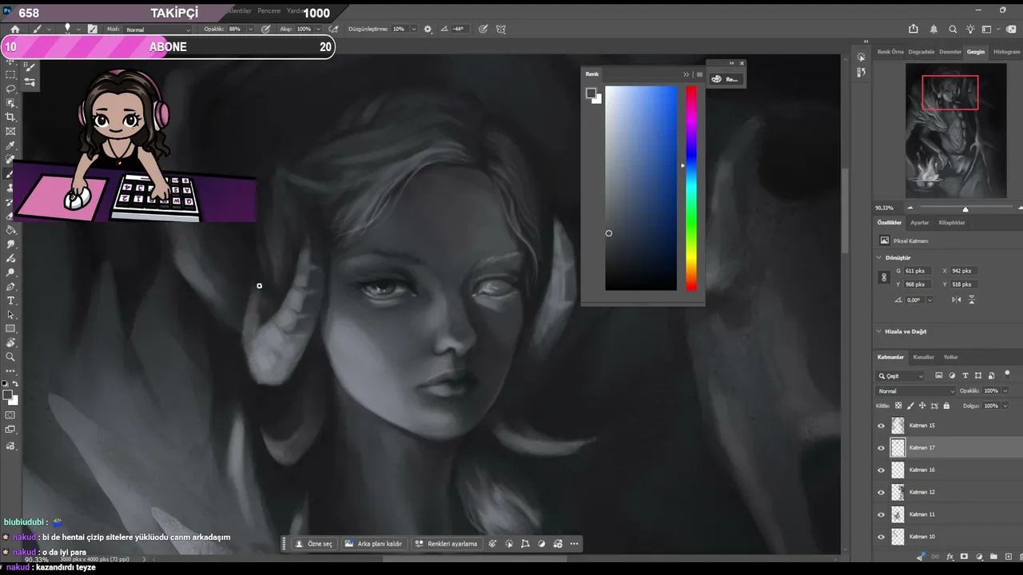Click the Share icon at top right
The height and width of the screenshot is (575, 1023).
914,30
